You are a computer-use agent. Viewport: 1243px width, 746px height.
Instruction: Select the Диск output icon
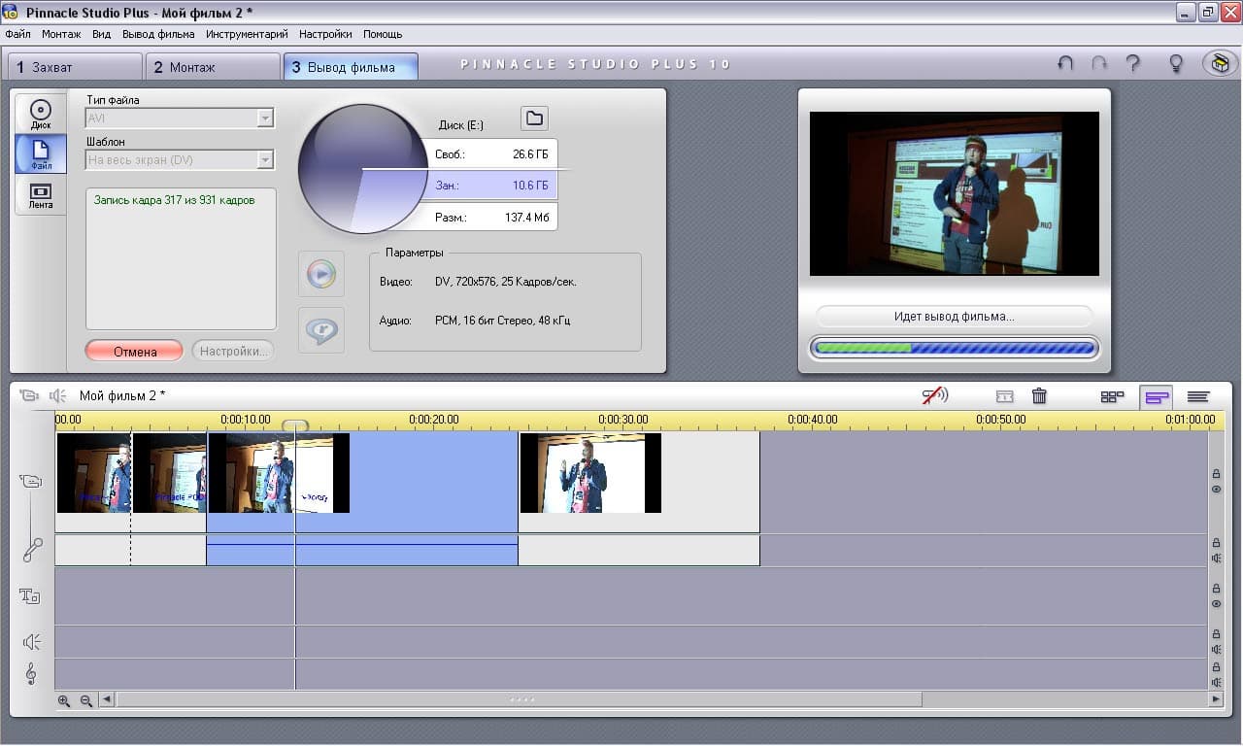41,114
